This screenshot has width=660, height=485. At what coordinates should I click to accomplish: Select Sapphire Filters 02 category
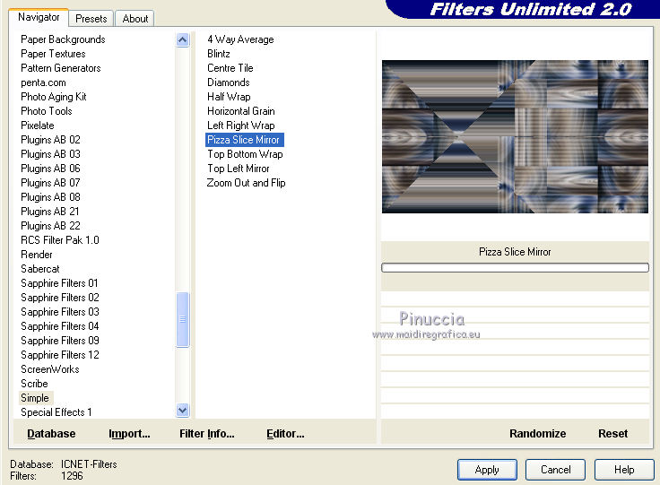[x=60, y=298]
